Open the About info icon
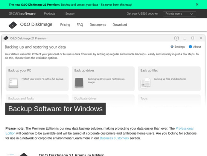This screenshot has height=156, width=207. click(x=190, y=47)
